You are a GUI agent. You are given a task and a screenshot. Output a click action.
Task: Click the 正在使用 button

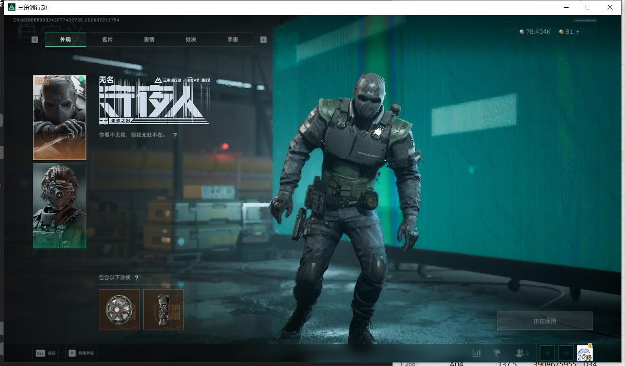pyautogui.click(x=545, y=321)
